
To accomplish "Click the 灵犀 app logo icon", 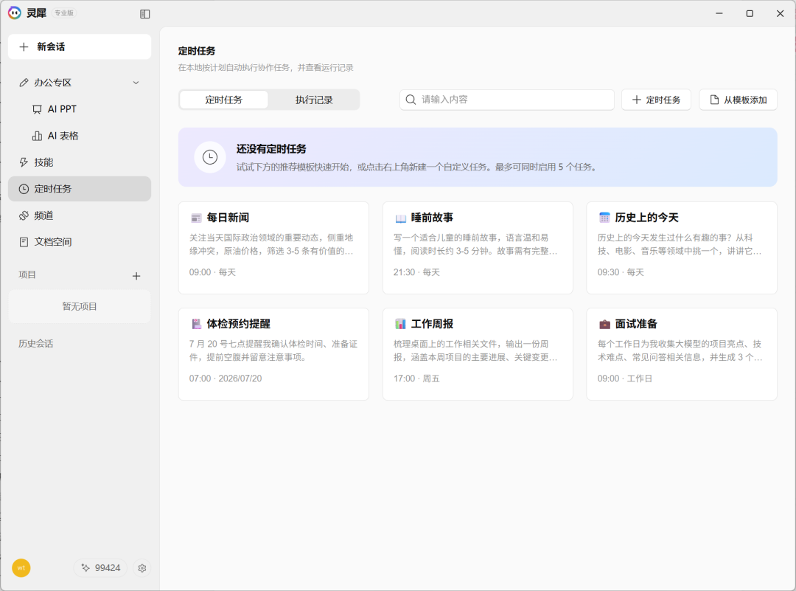I will pyautogui.click(x=15, y=13).
